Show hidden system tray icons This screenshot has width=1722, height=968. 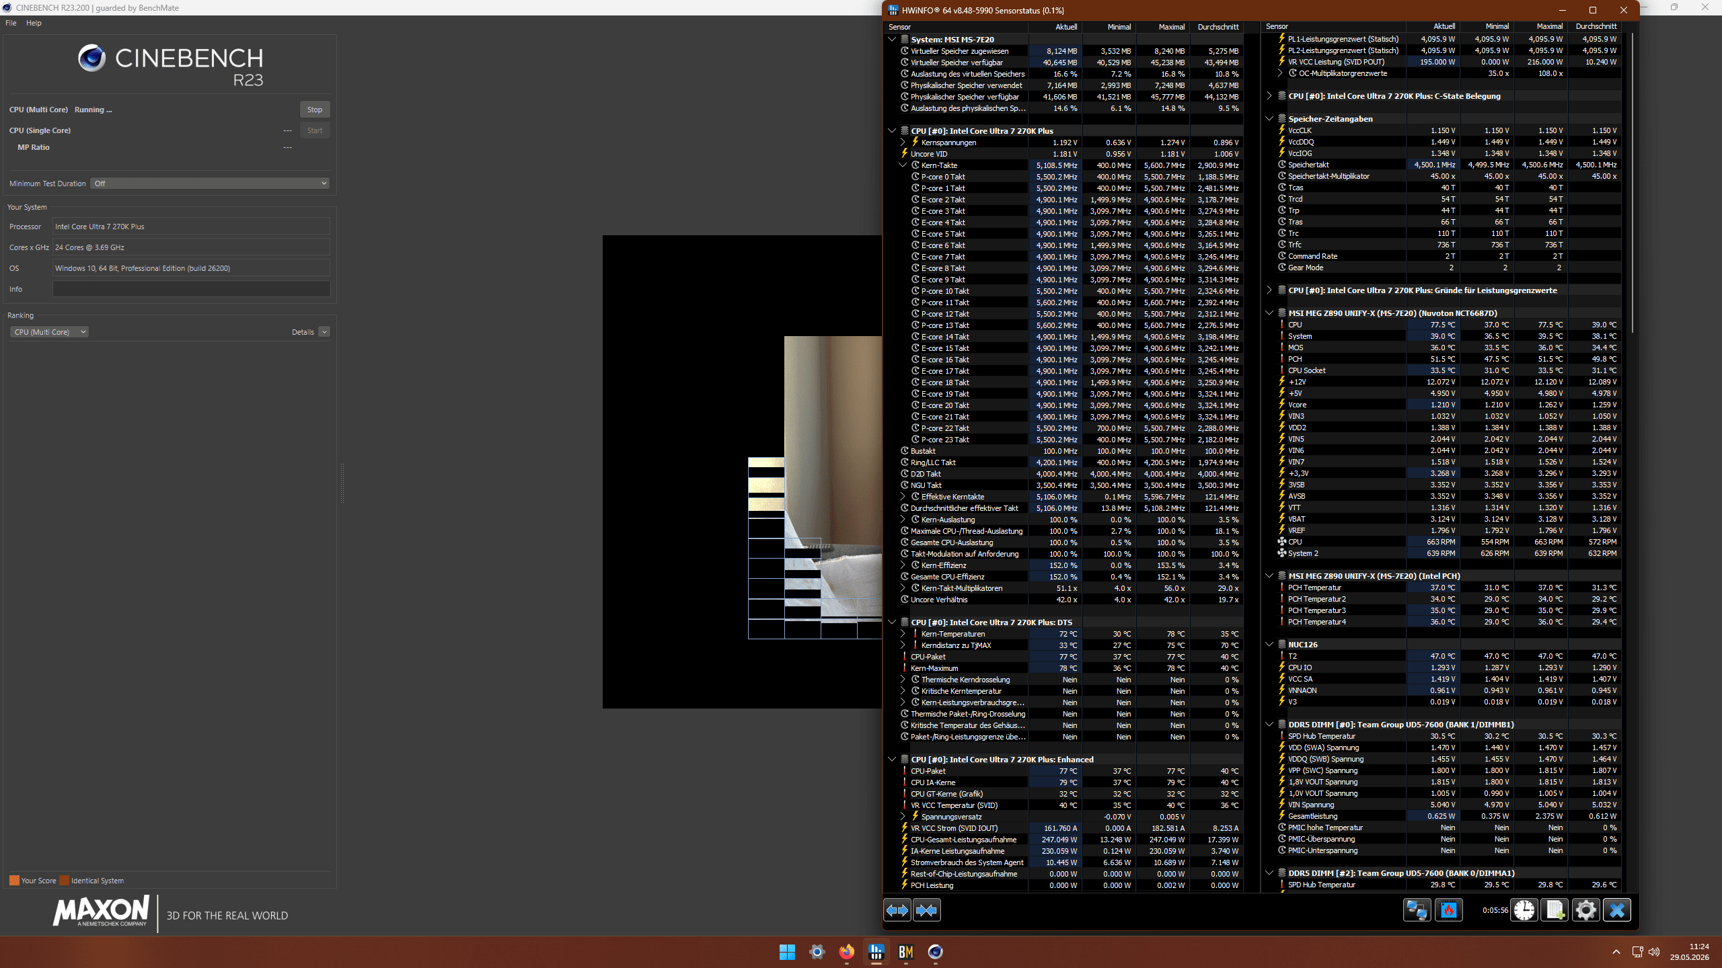(x=1616, y=952)
